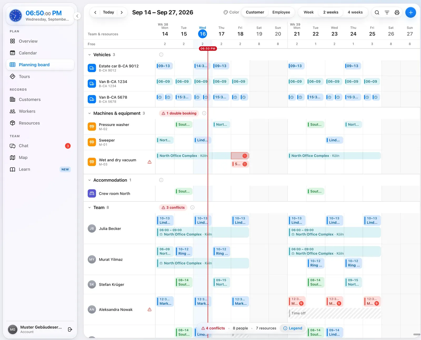Open the Legend link
Screen dimensions: 421x340
[293, 328]
